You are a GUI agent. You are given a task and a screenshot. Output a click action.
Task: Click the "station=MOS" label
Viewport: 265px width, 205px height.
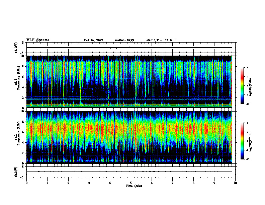[x=124, y=40]
